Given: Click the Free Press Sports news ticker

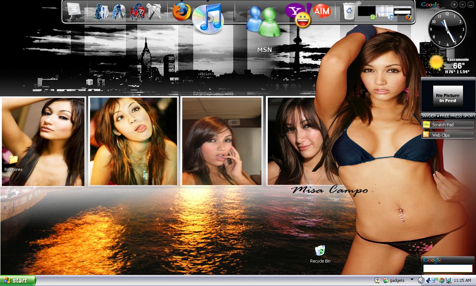Looking at the screenshot, I should [448, 116].
